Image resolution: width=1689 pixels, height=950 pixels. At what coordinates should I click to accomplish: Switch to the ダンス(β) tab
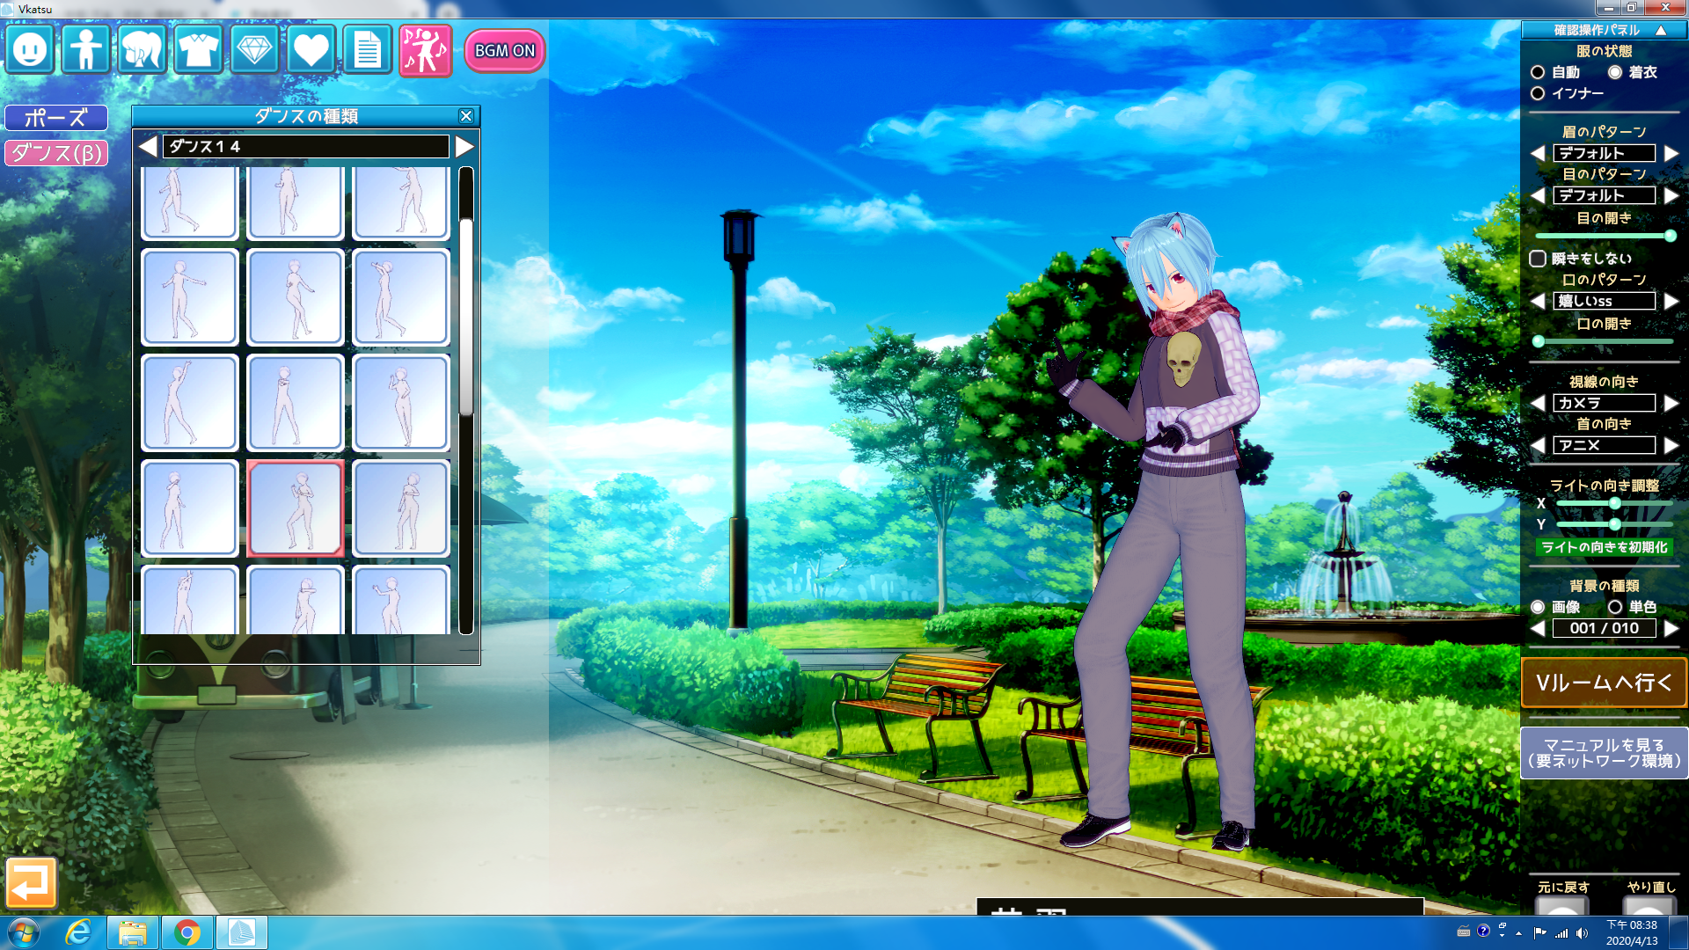[56, 153]
